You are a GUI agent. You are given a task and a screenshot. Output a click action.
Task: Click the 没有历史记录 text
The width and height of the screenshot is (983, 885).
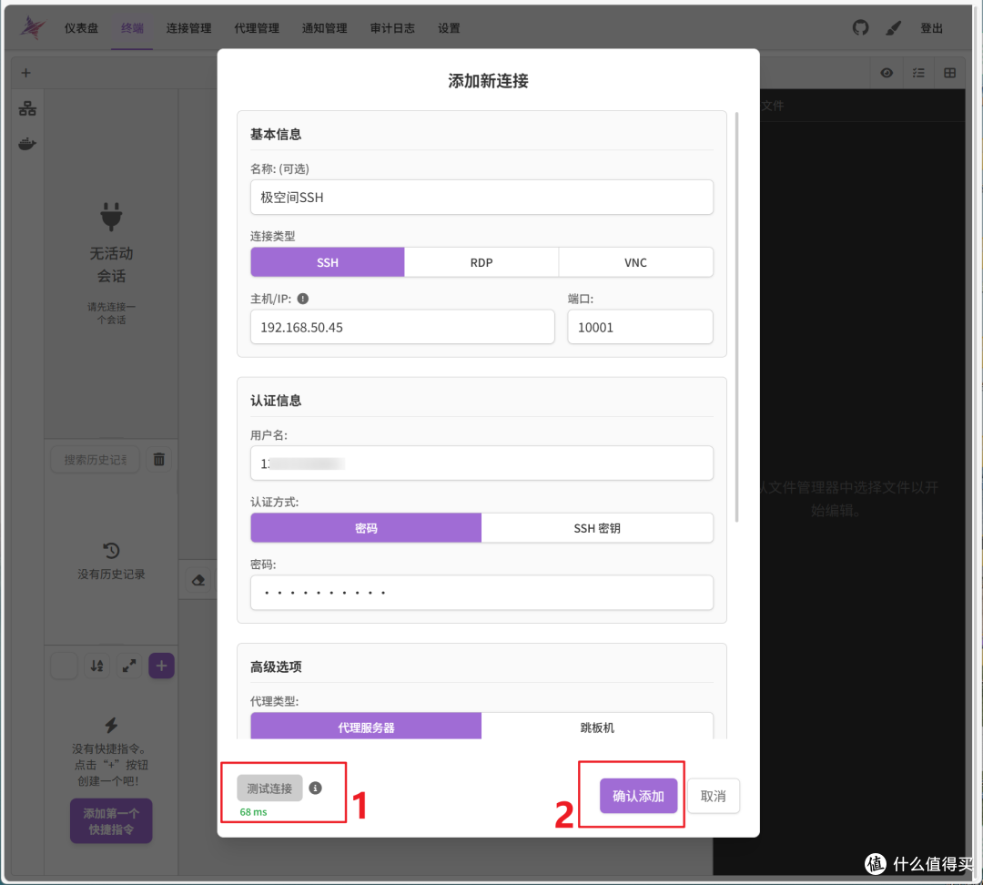tap(111, 574)
